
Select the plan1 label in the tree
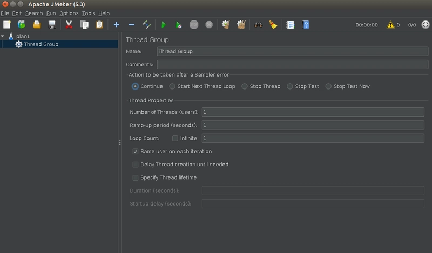(23, 36)
